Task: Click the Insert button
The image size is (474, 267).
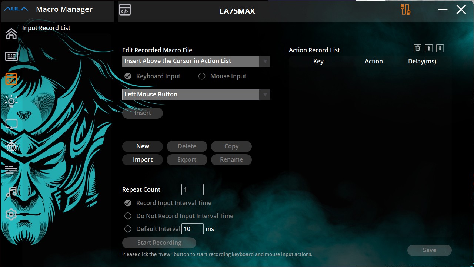Action: pos(143,113)
